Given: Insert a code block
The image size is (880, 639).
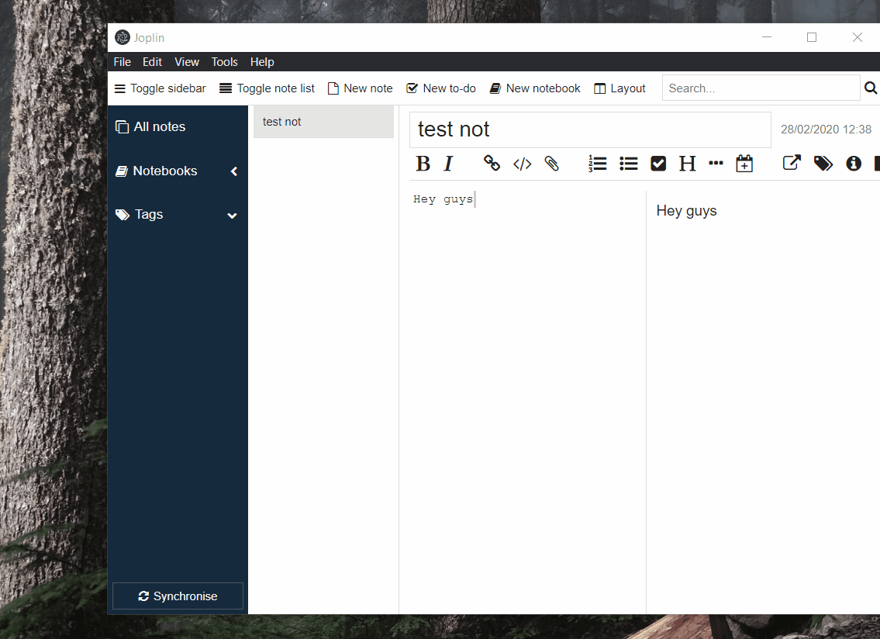Looking at the screenshot, I should click(522, 164).
